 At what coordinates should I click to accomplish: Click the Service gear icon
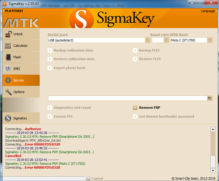pos(8,80)
